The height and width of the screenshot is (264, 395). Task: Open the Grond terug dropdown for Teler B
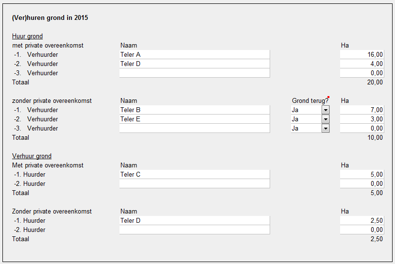click(x=326, y=110)
